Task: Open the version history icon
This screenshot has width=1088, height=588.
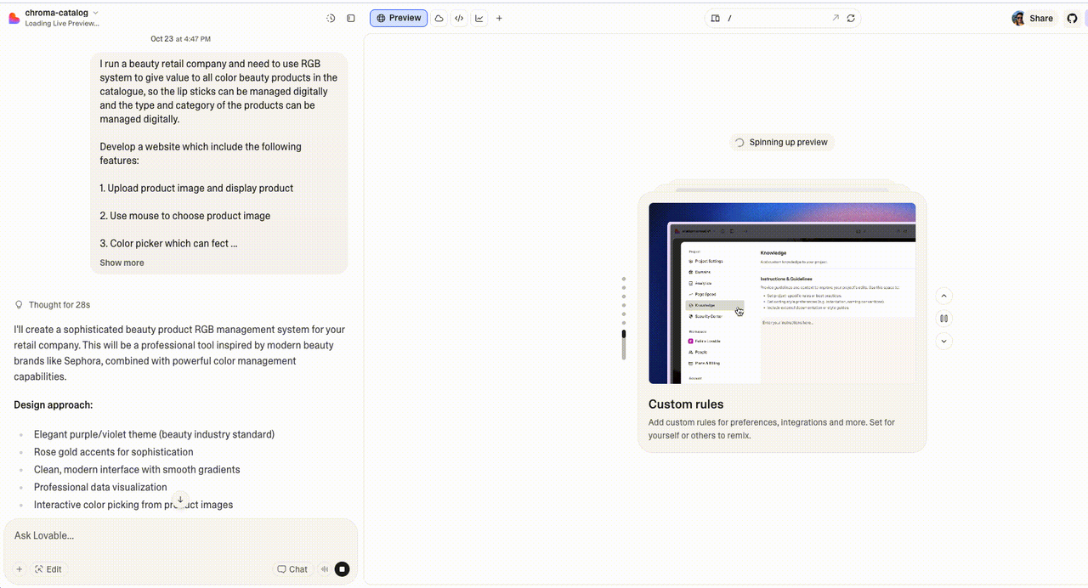Action: click(331, 18)
